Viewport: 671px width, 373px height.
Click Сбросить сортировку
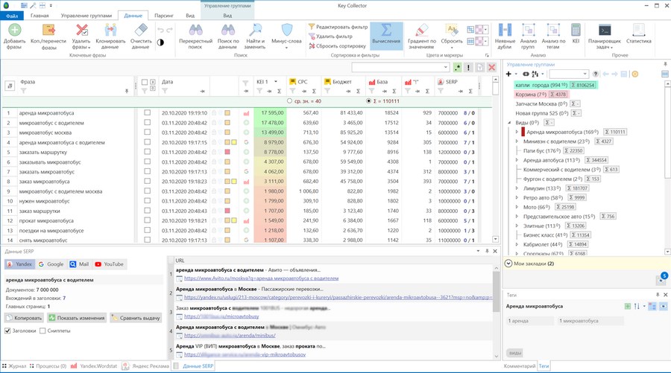[337, 45]
